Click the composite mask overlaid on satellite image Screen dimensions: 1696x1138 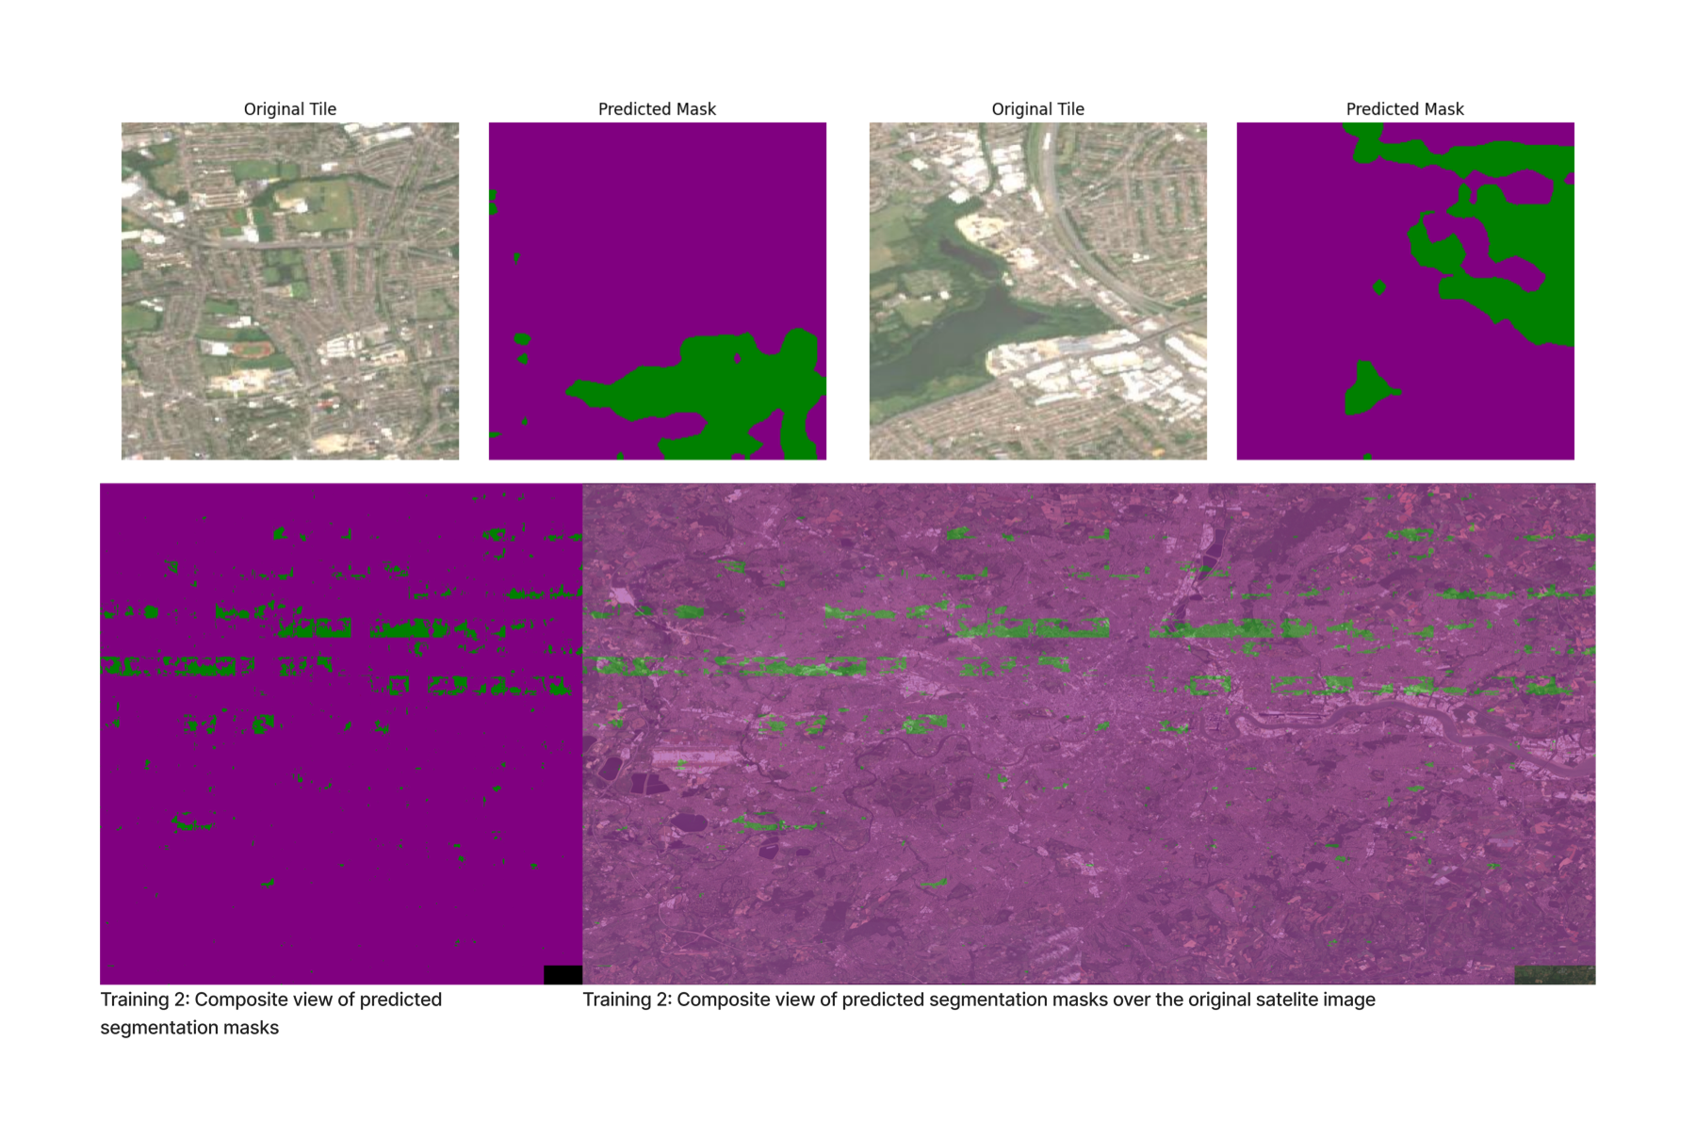pos(1089,734)
